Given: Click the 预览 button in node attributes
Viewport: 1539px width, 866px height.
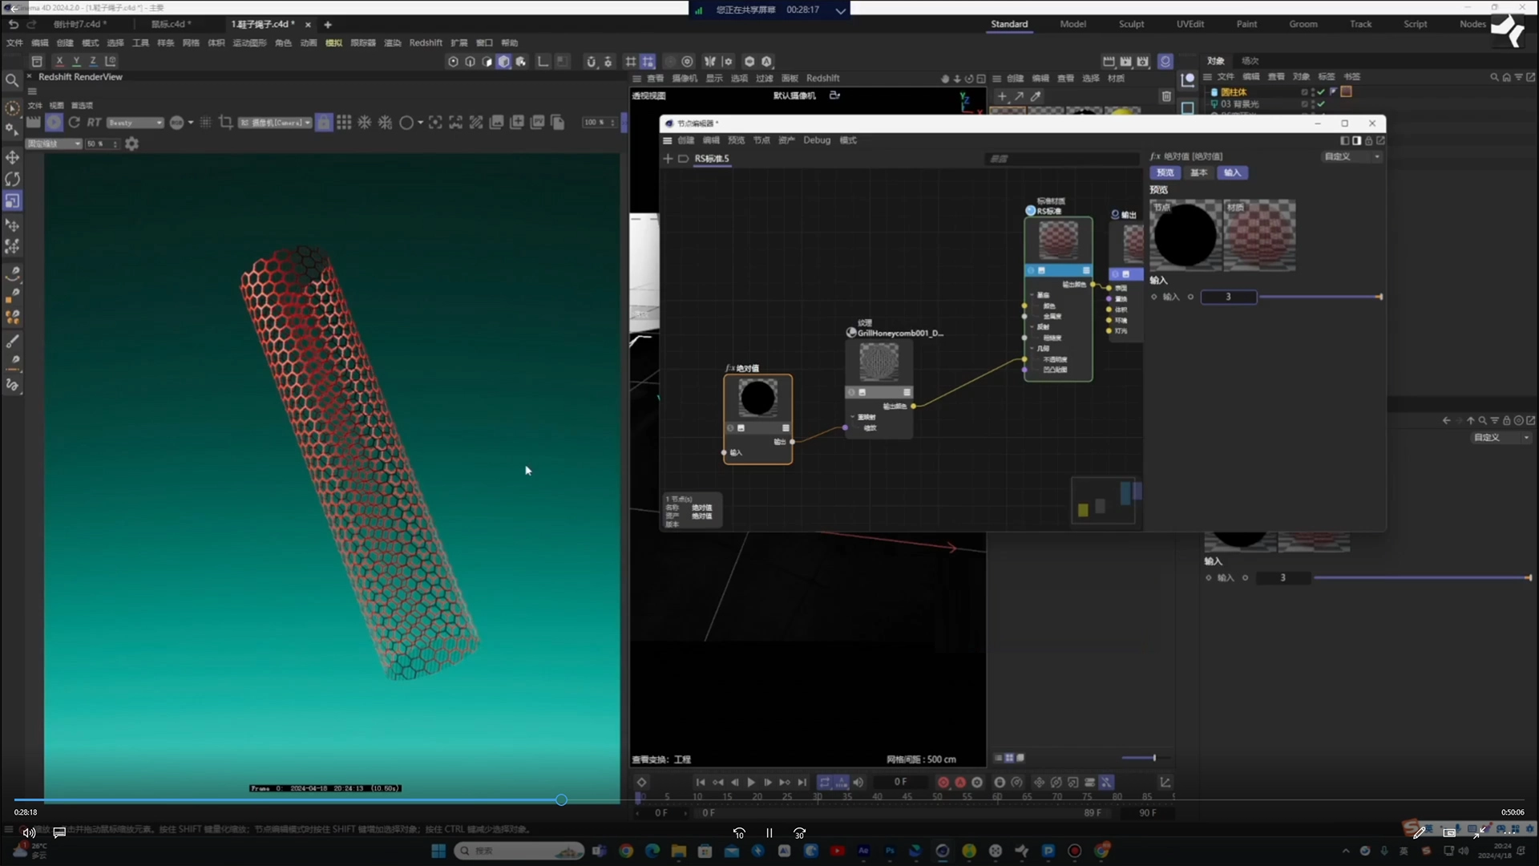Looking at the screenshot, I should click(1165, 172).
